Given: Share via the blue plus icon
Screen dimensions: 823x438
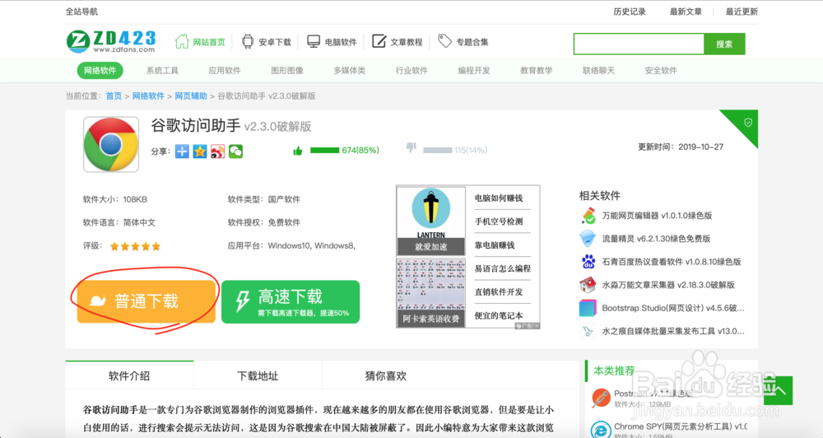Looking at the screenshot, I should (182, 151).
